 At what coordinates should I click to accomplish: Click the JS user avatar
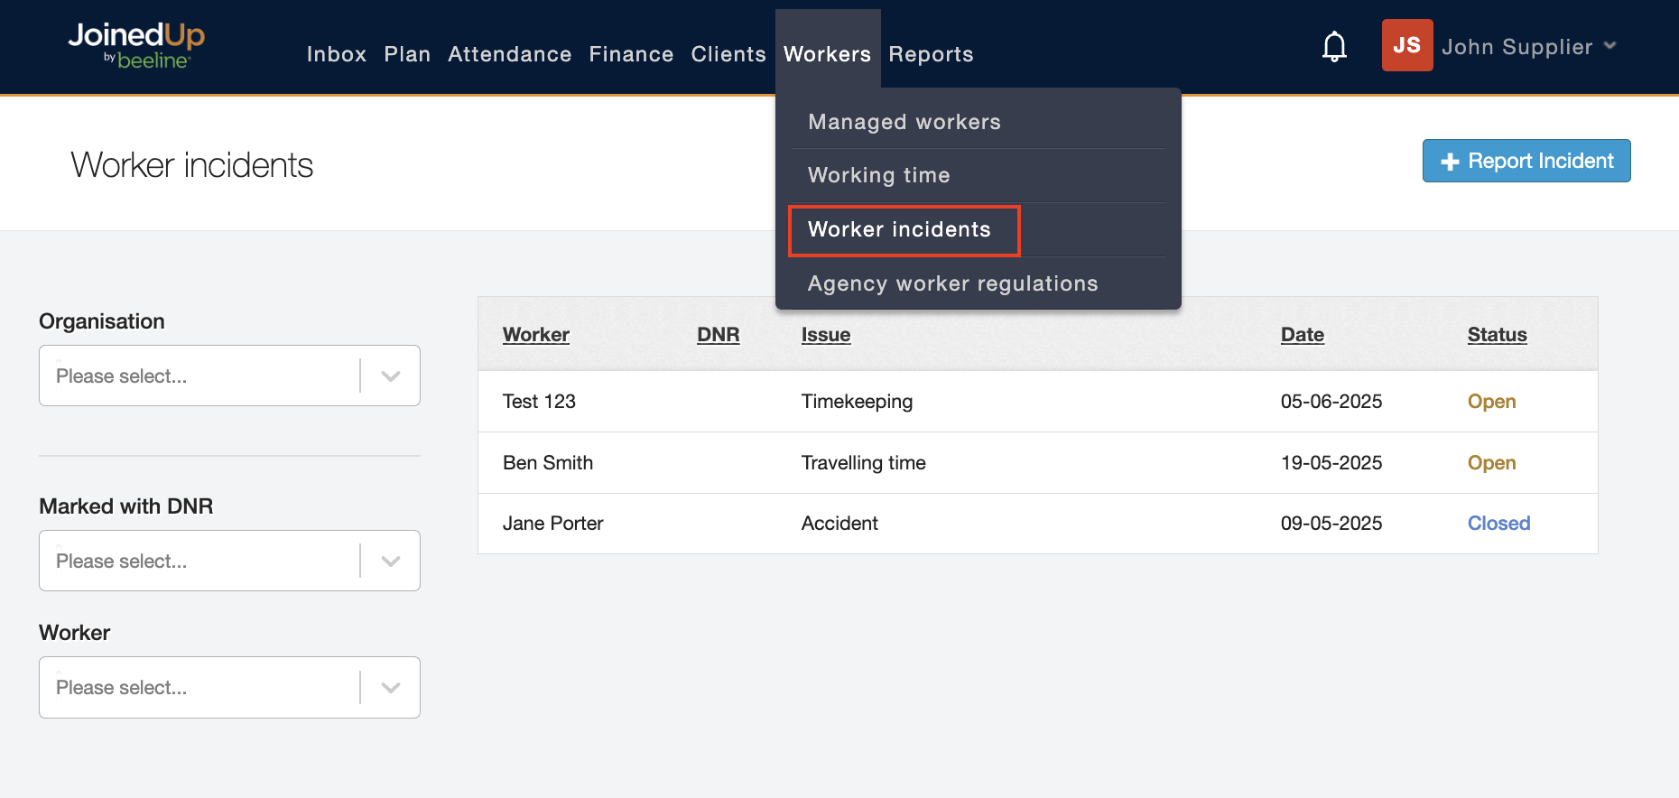click(1406, 45)
